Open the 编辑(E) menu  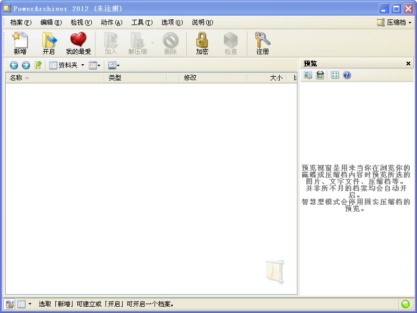pyautogui.click(x=51, y=22)
